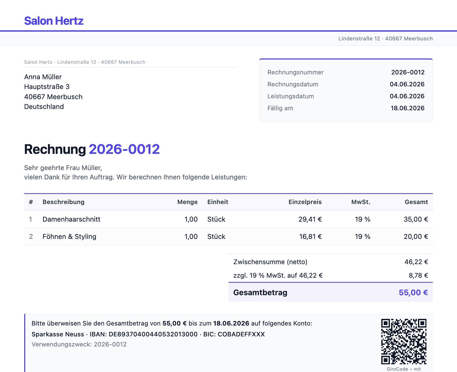This screenshot has height=372, width=457.
Task: Select unit price 16,81 €
Action: tap(310, 236)
